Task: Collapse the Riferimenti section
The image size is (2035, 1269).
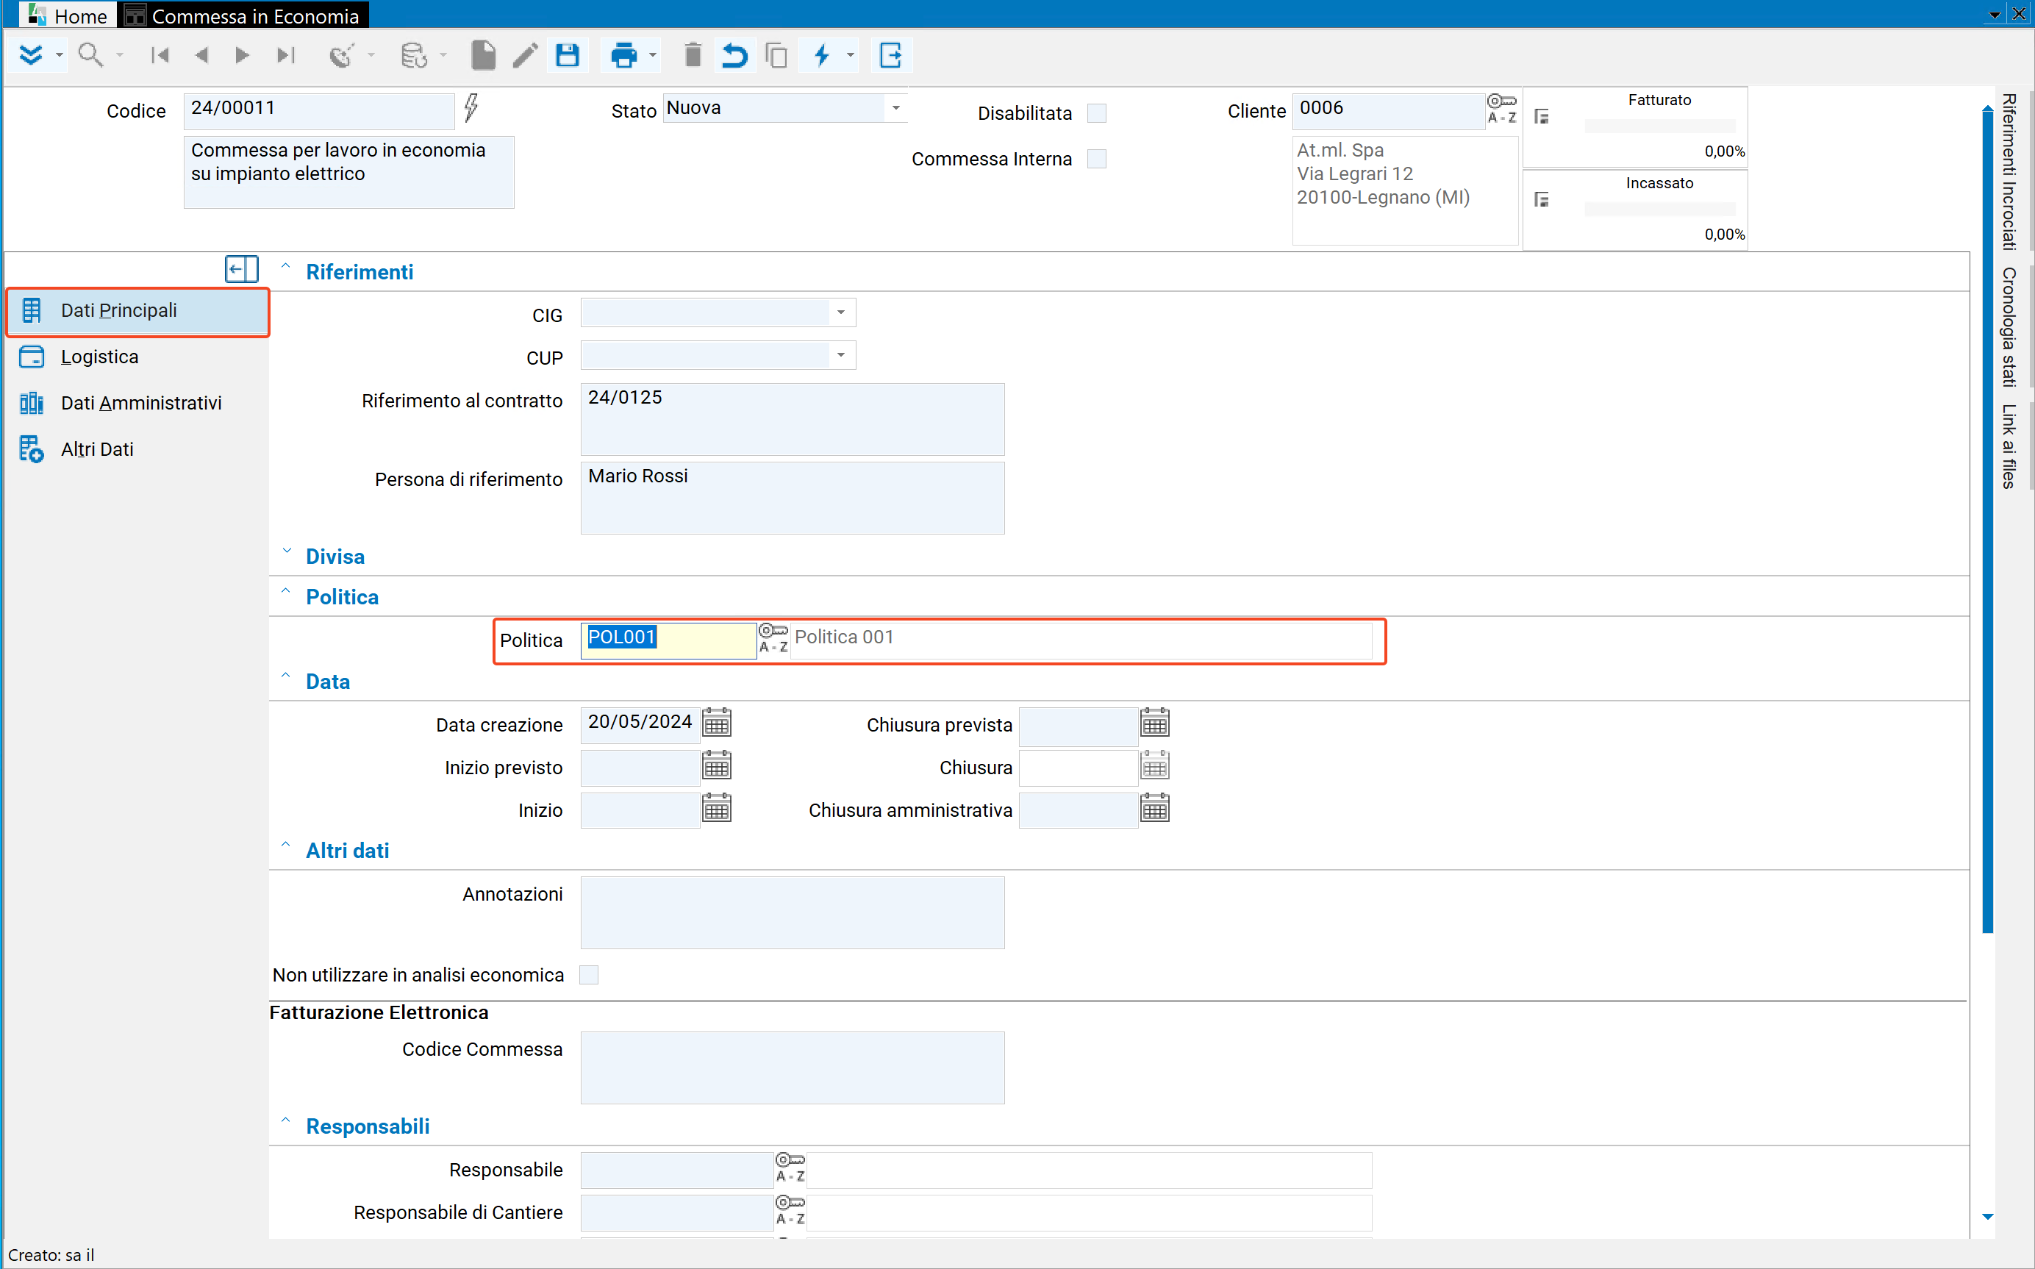Action: pos(285,267)
